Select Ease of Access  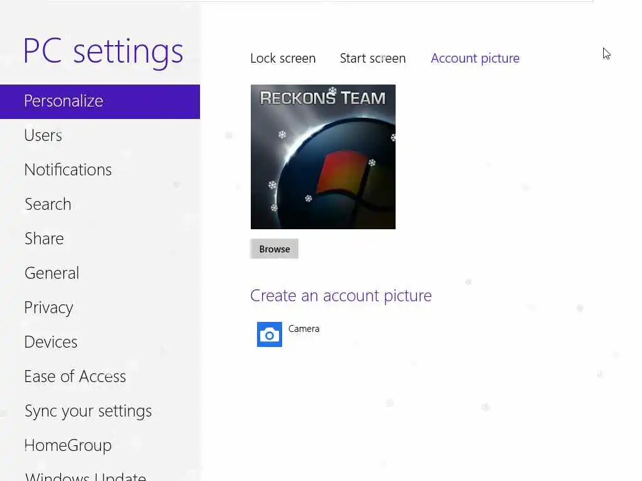pos(75,376)
